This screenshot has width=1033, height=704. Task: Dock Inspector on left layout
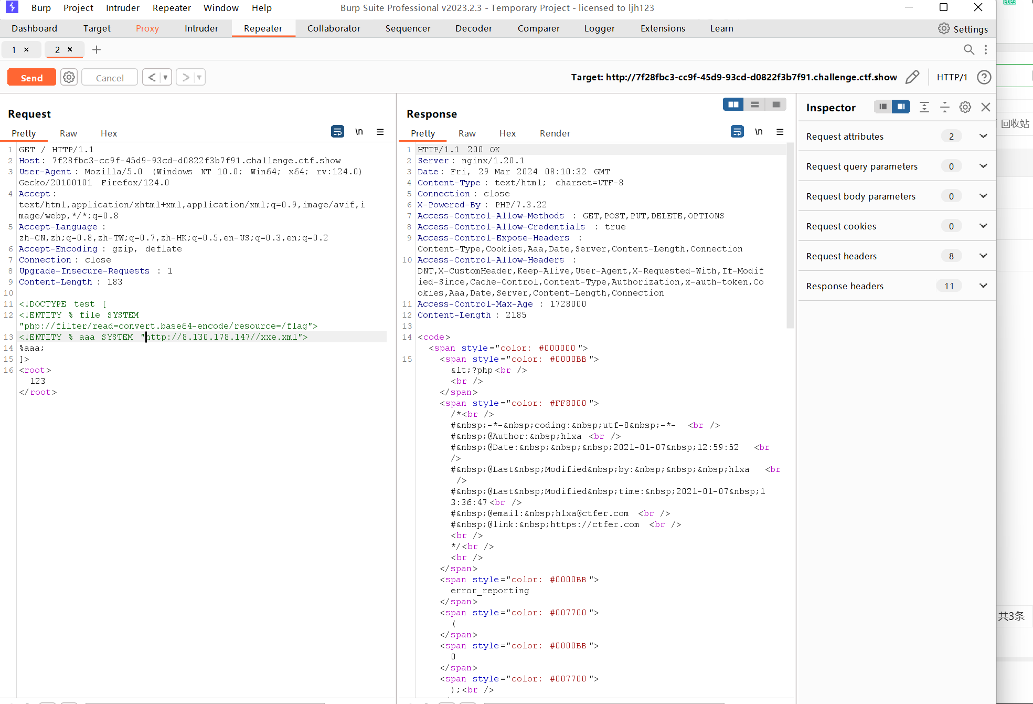[883, 107]
